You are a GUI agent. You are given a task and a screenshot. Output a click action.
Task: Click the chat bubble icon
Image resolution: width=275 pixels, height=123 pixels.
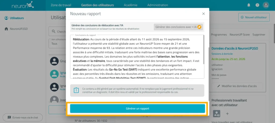pyautogui.click(x=9, y=117)
